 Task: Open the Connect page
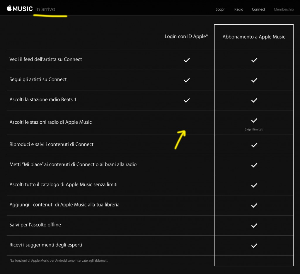click(258, 9)
